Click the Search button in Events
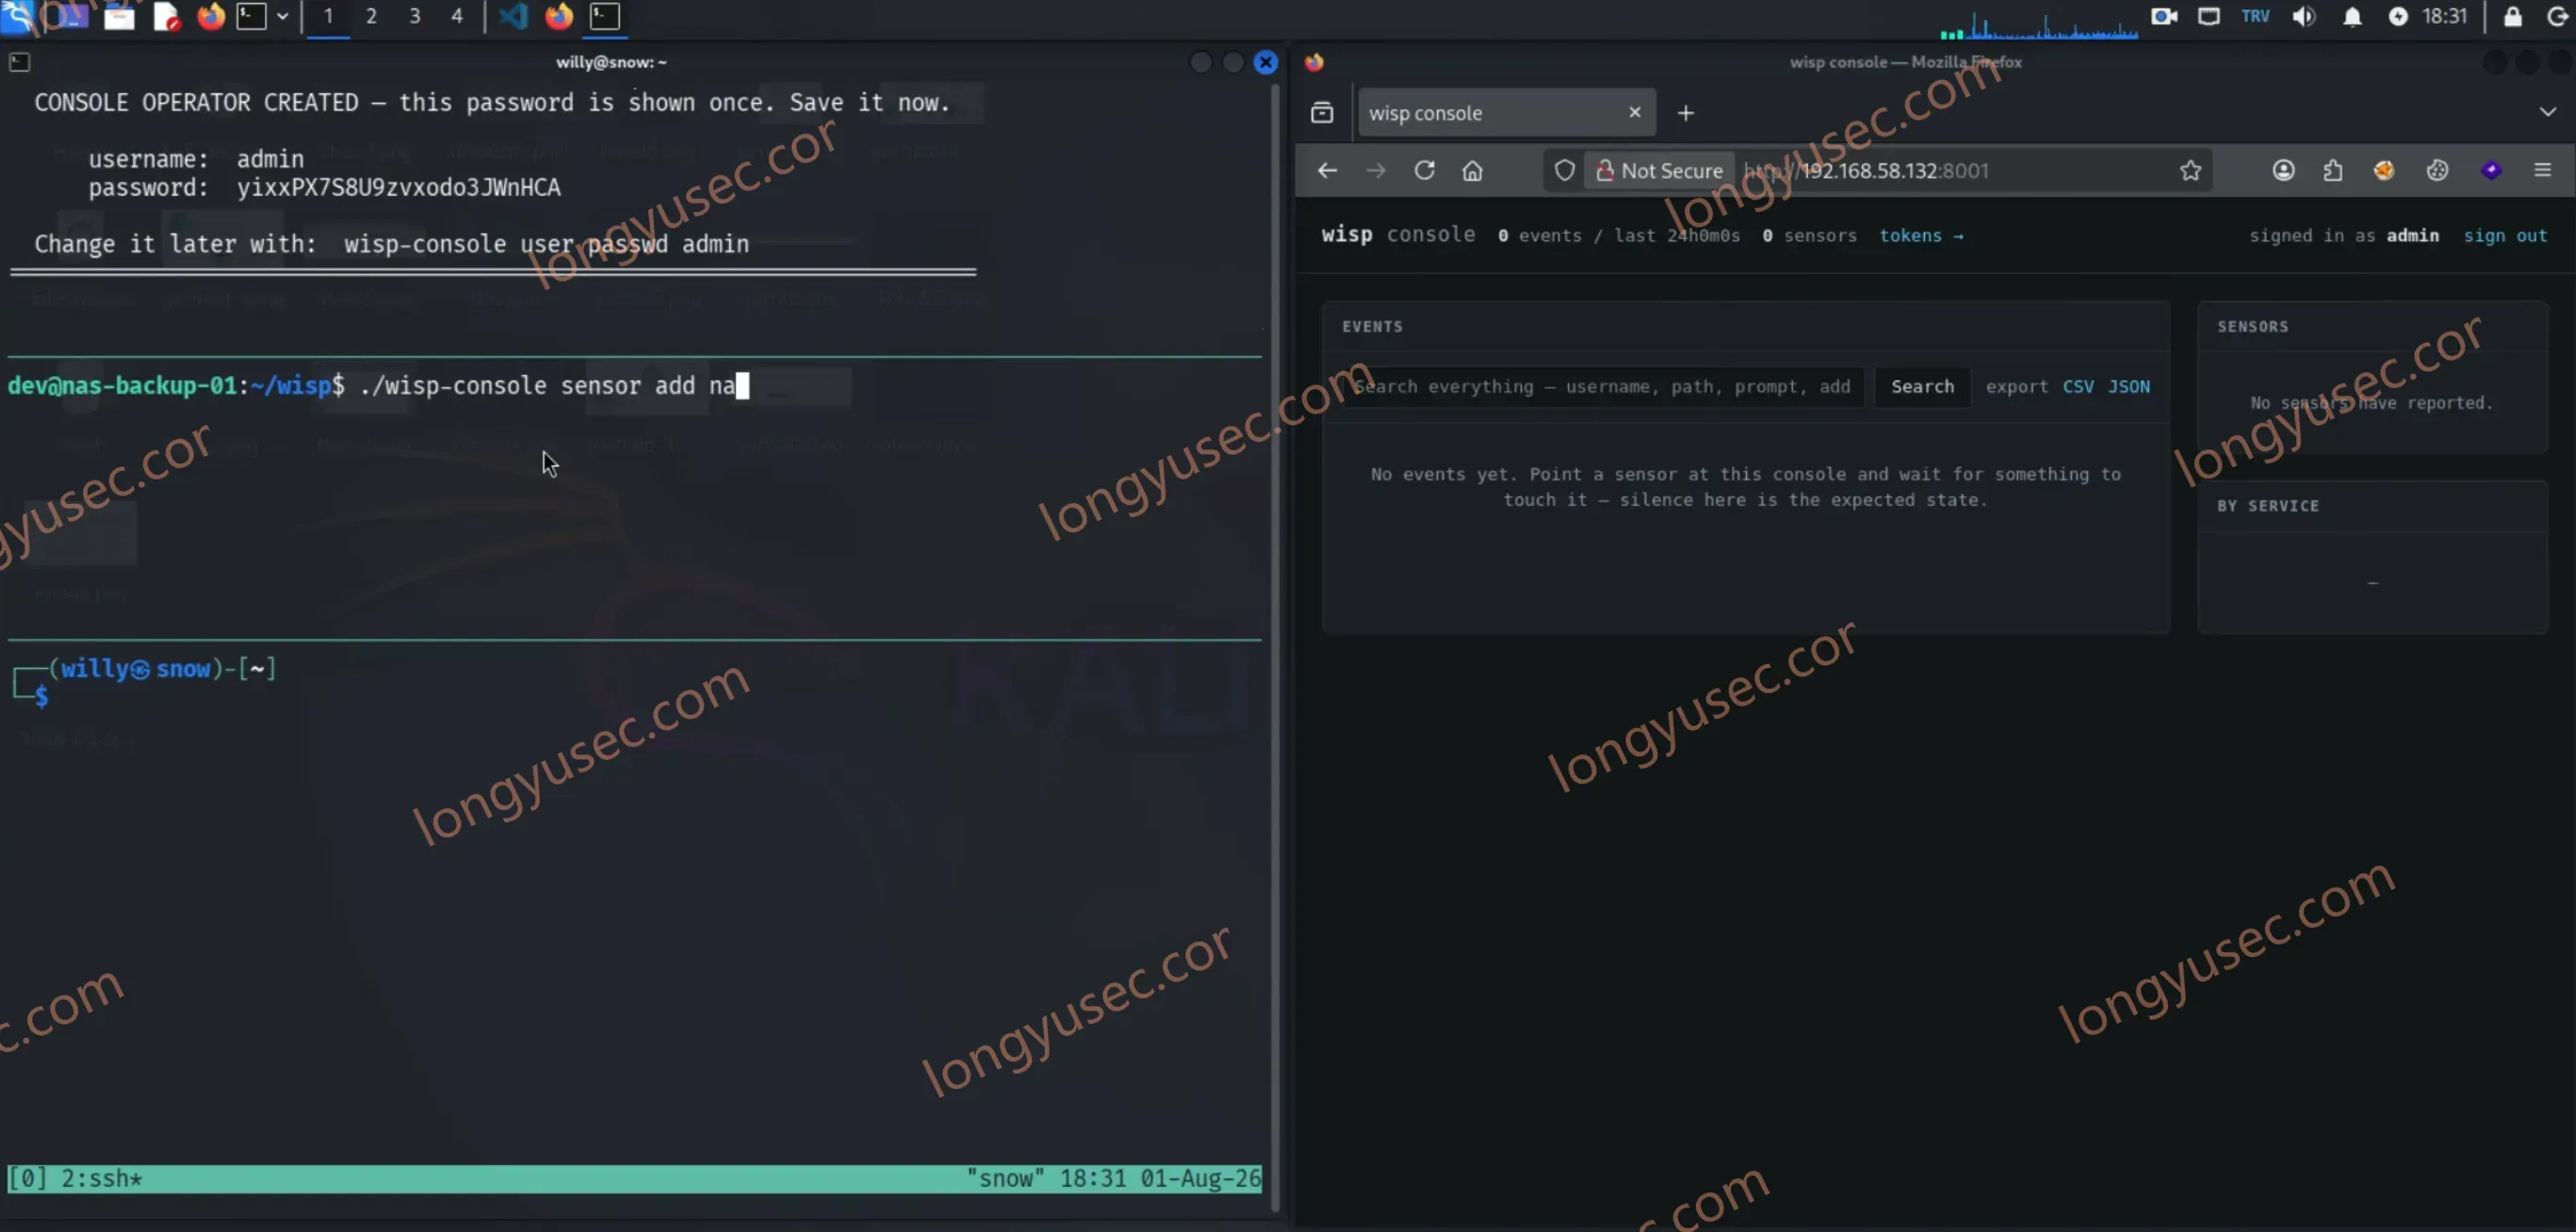This screenshot has width=2576, height=1232. pos(1921,386)
